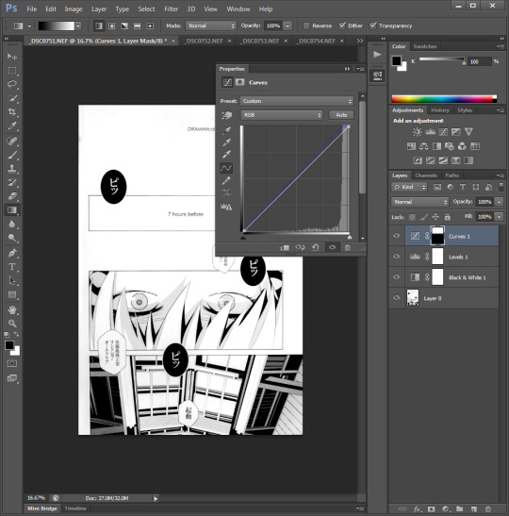Click the Auto button in Curves
Image resolution: width=509 pixels, height=516 pixels.
pos(341,115)
